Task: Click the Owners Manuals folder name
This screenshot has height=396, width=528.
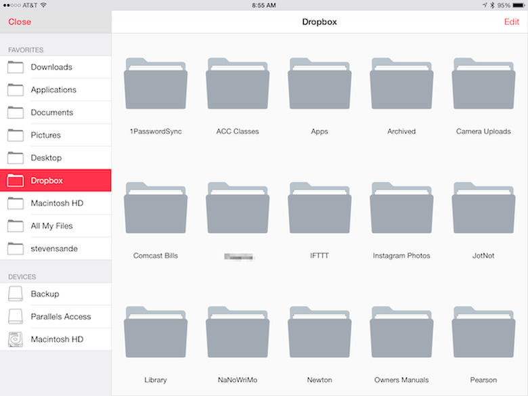Action: tap(401, 380)
